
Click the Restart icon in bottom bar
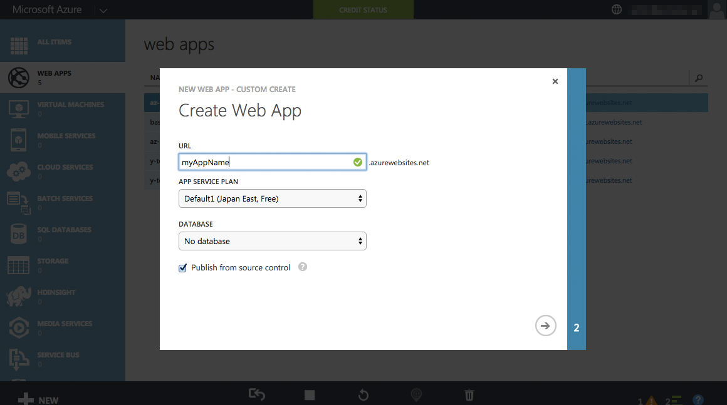click(363, 395)
